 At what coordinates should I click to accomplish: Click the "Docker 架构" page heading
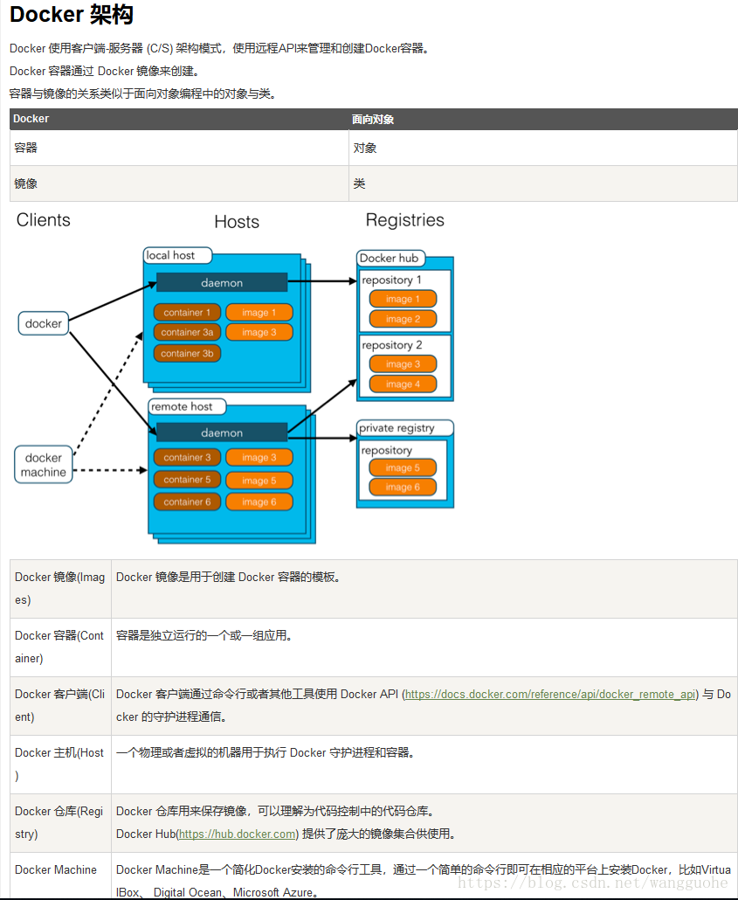coord(72,15)
